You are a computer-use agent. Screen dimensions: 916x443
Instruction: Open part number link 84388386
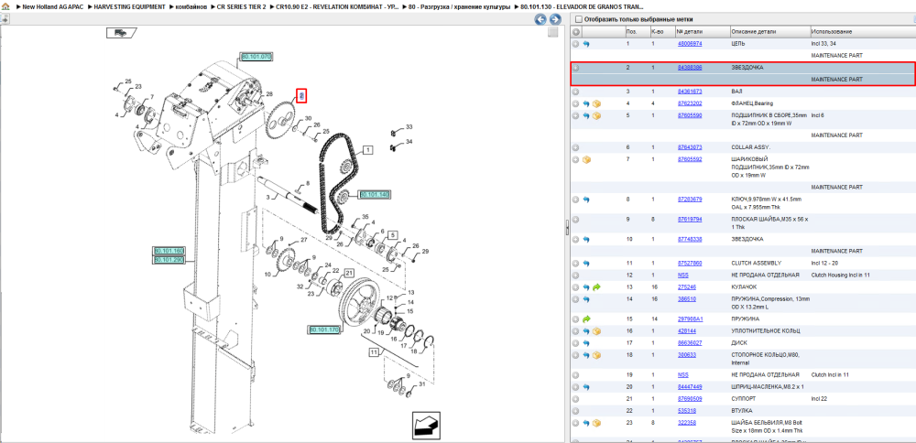(690, 68)
